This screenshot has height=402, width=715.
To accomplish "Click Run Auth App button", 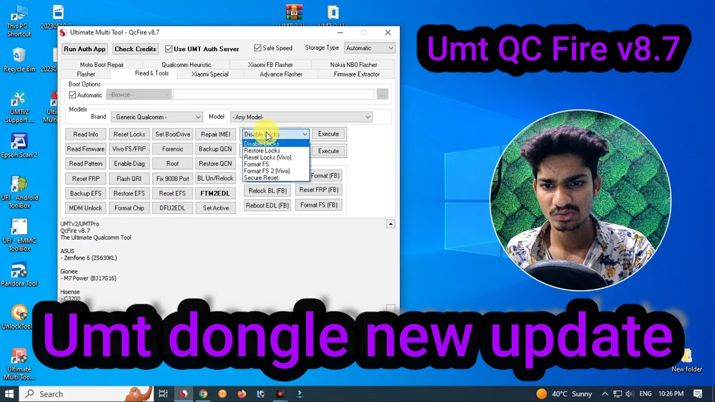I will [x=85, y=49].
